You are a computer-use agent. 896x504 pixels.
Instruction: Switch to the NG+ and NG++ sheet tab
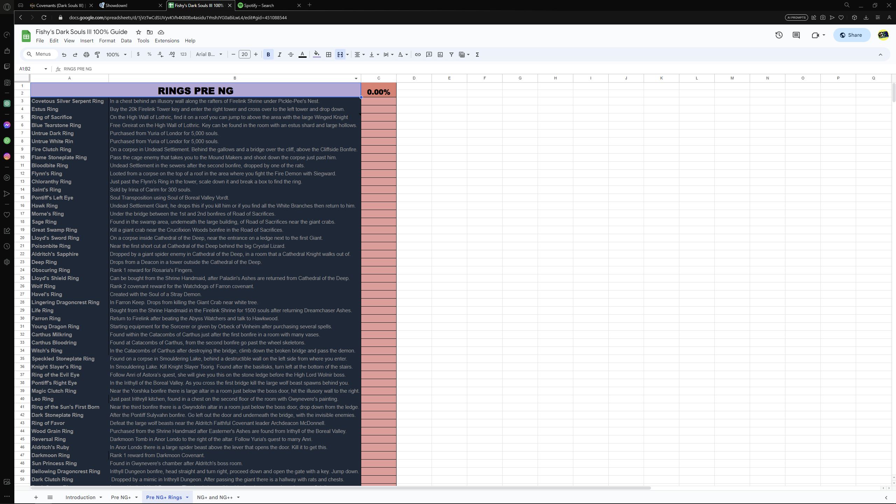[215, 497]
